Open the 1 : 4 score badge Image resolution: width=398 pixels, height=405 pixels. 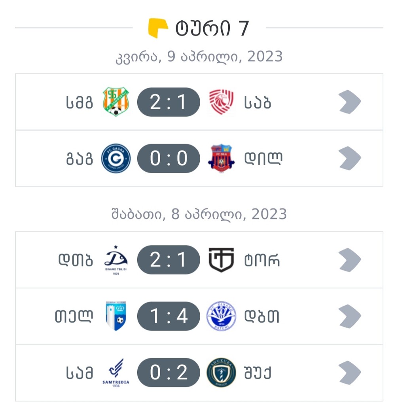(x=169, y=316)
